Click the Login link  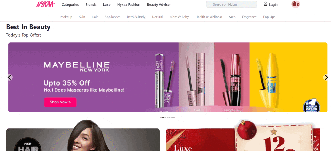273,5
